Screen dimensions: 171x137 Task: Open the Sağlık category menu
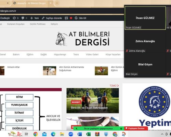pos(43,54)
